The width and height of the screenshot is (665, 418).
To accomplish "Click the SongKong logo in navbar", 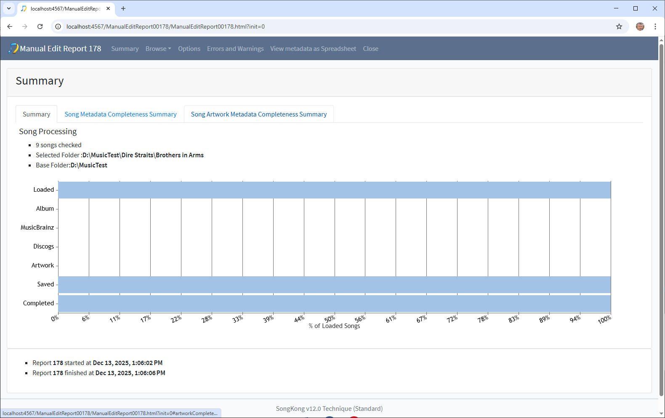I will coord(13,49).
